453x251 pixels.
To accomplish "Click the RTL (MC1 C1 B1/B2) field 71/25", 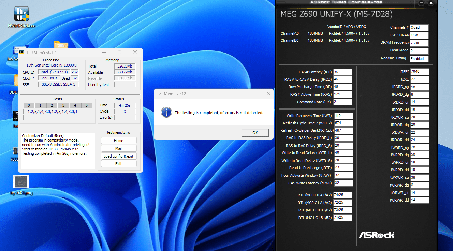I will 342,218.
